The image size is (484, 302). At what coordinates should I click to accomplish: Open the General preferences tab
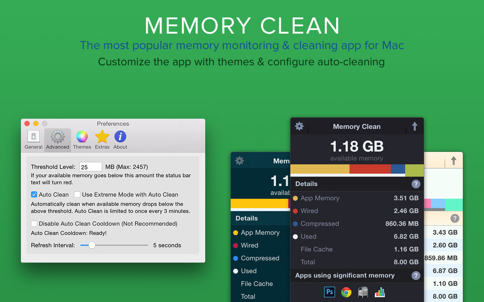coord(33,140)
